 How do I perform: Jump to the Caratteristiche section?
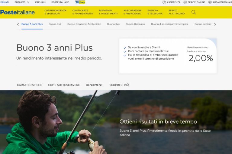pos(30,85)
